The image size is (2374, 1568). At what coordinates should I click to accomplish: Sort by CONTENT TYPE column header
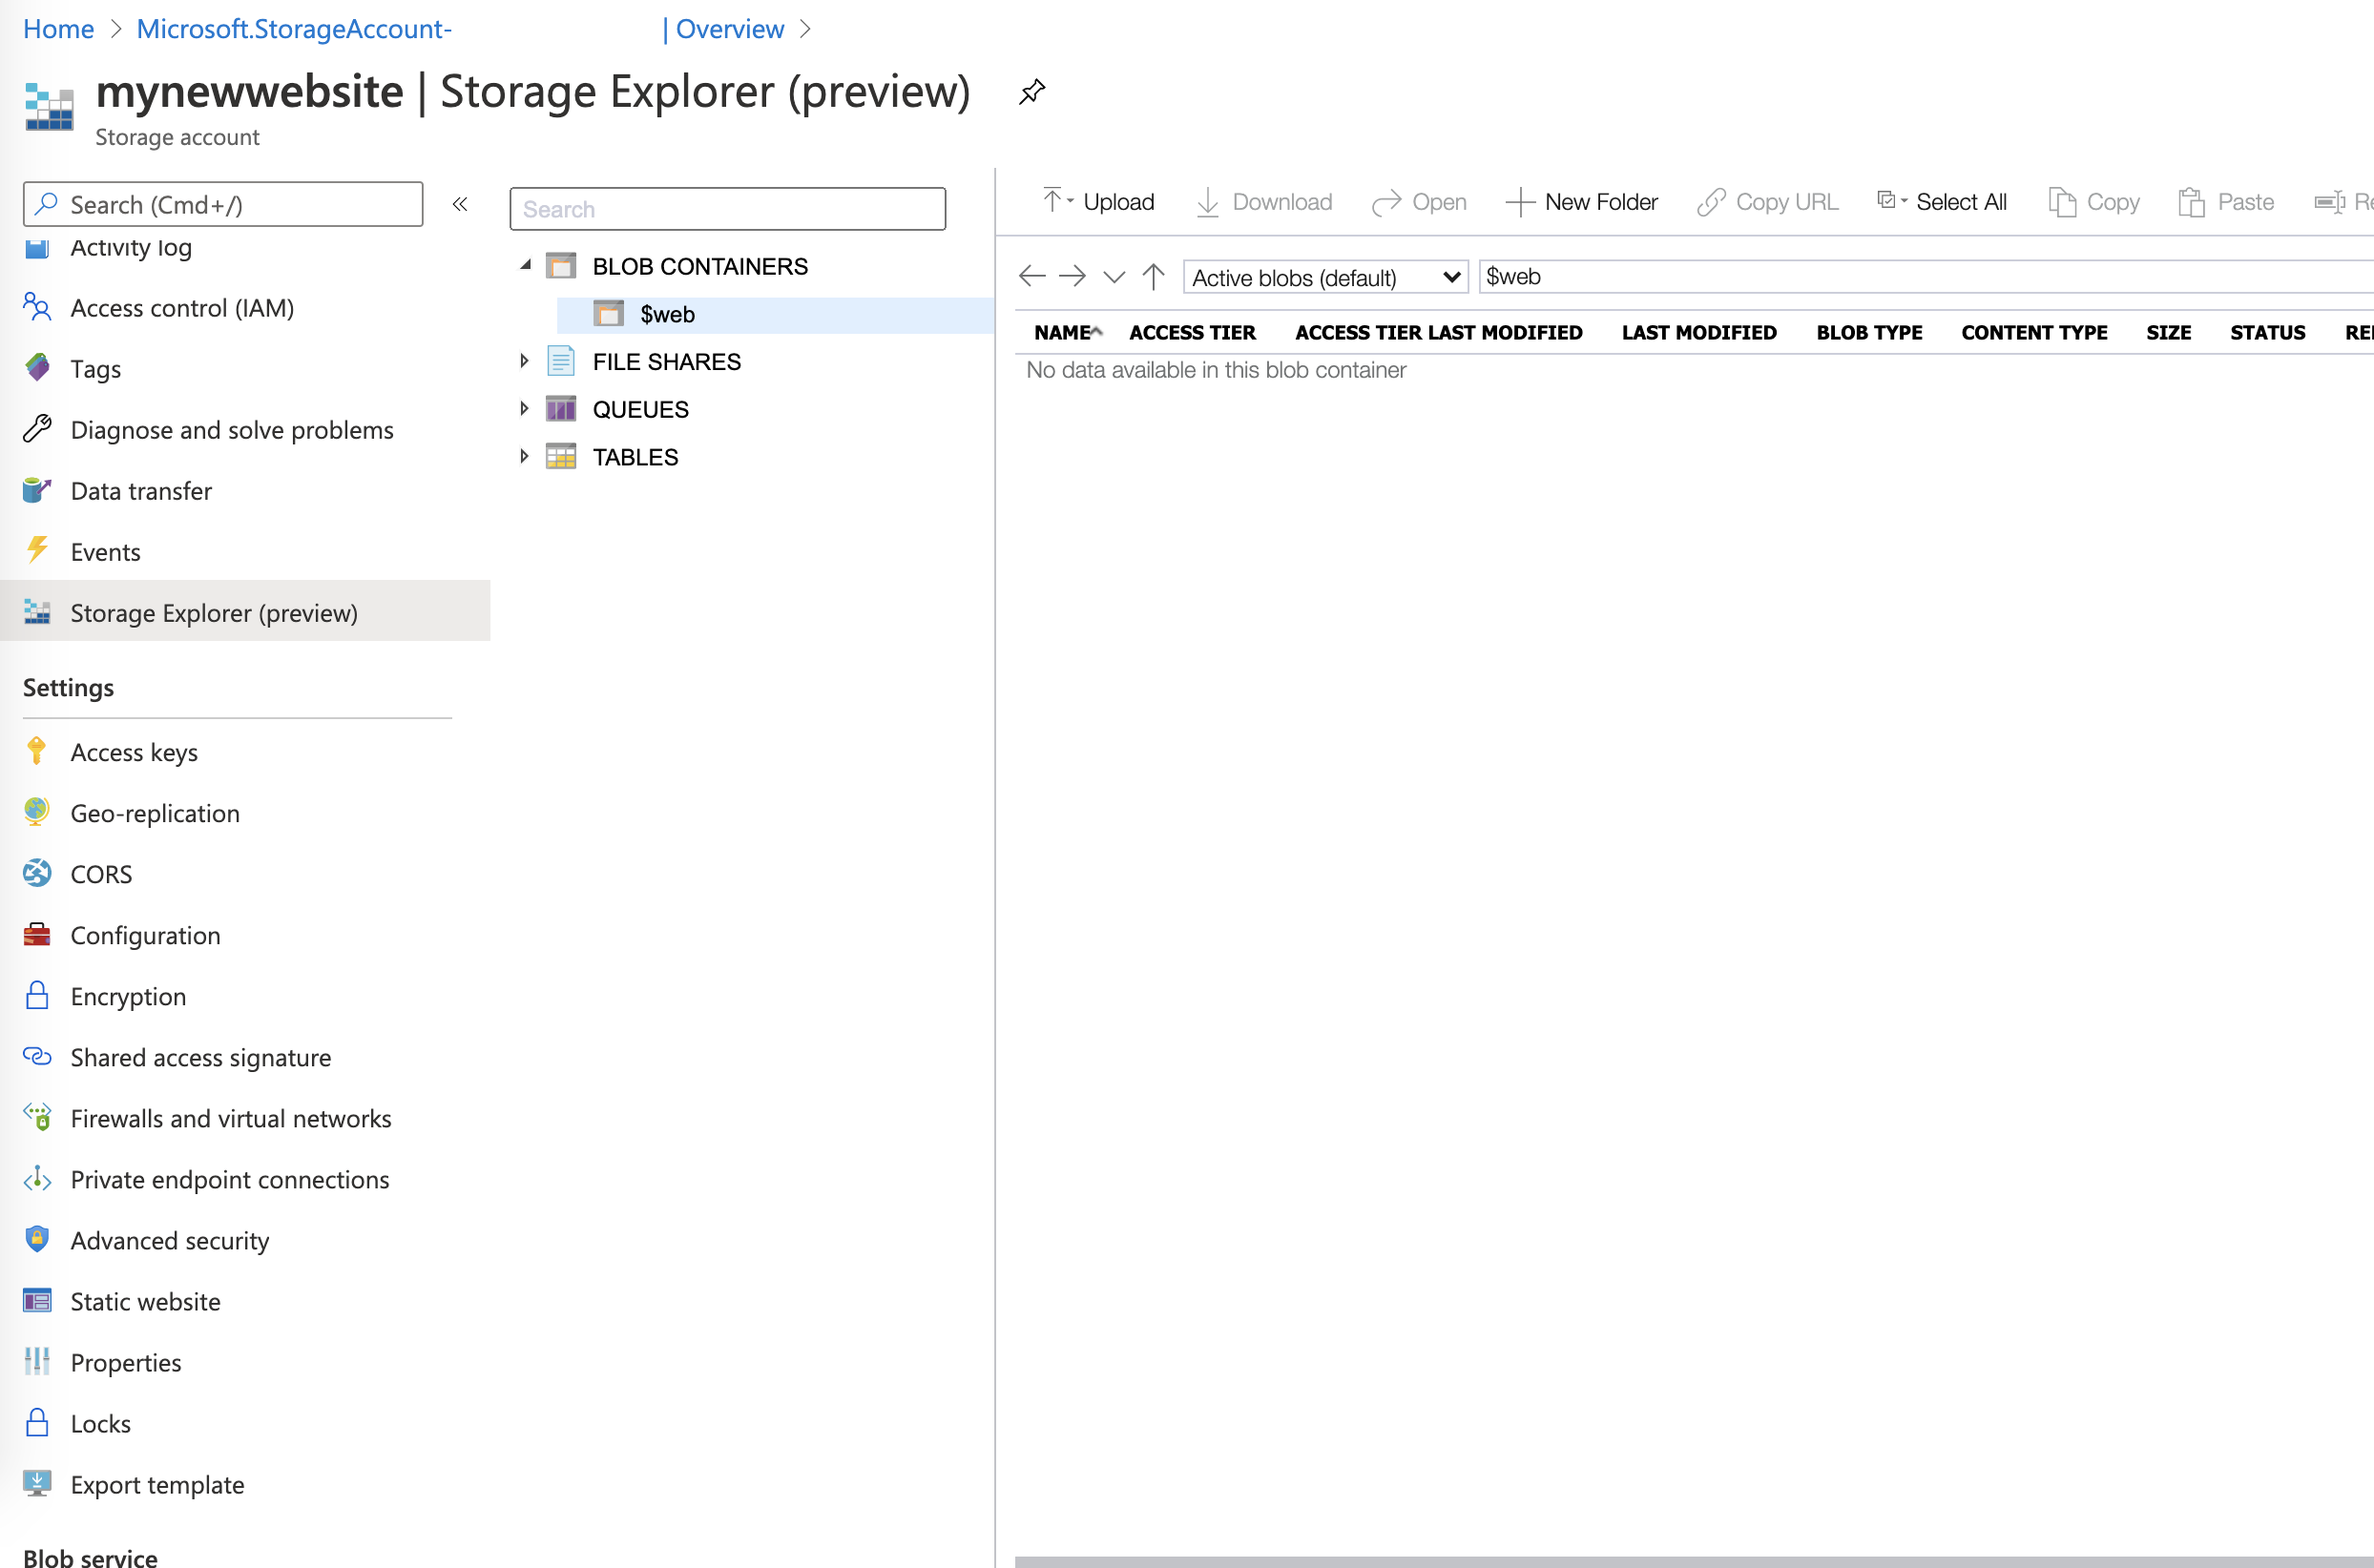2034,332
